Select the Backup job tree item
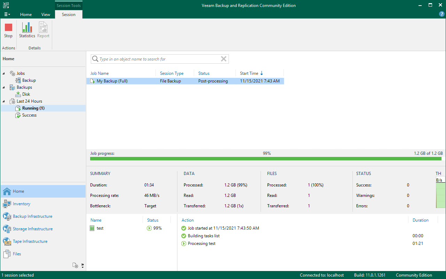446x279 pixels. click(29, 80)
